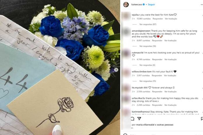Open the comment speech-bubble icon

pos(133,119)
